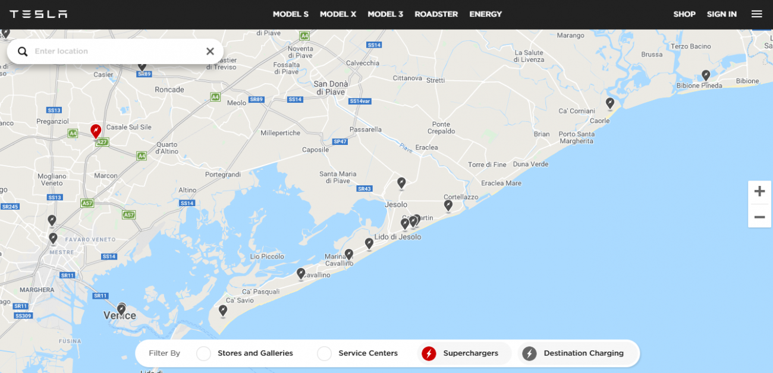This screenshot has height=373, width=773.
Task: Click the Eraclea Mare map label
Action: (501, 183)
